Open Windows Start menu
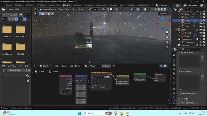This screenshot has height=116, width=207. [x=79, y=113]
